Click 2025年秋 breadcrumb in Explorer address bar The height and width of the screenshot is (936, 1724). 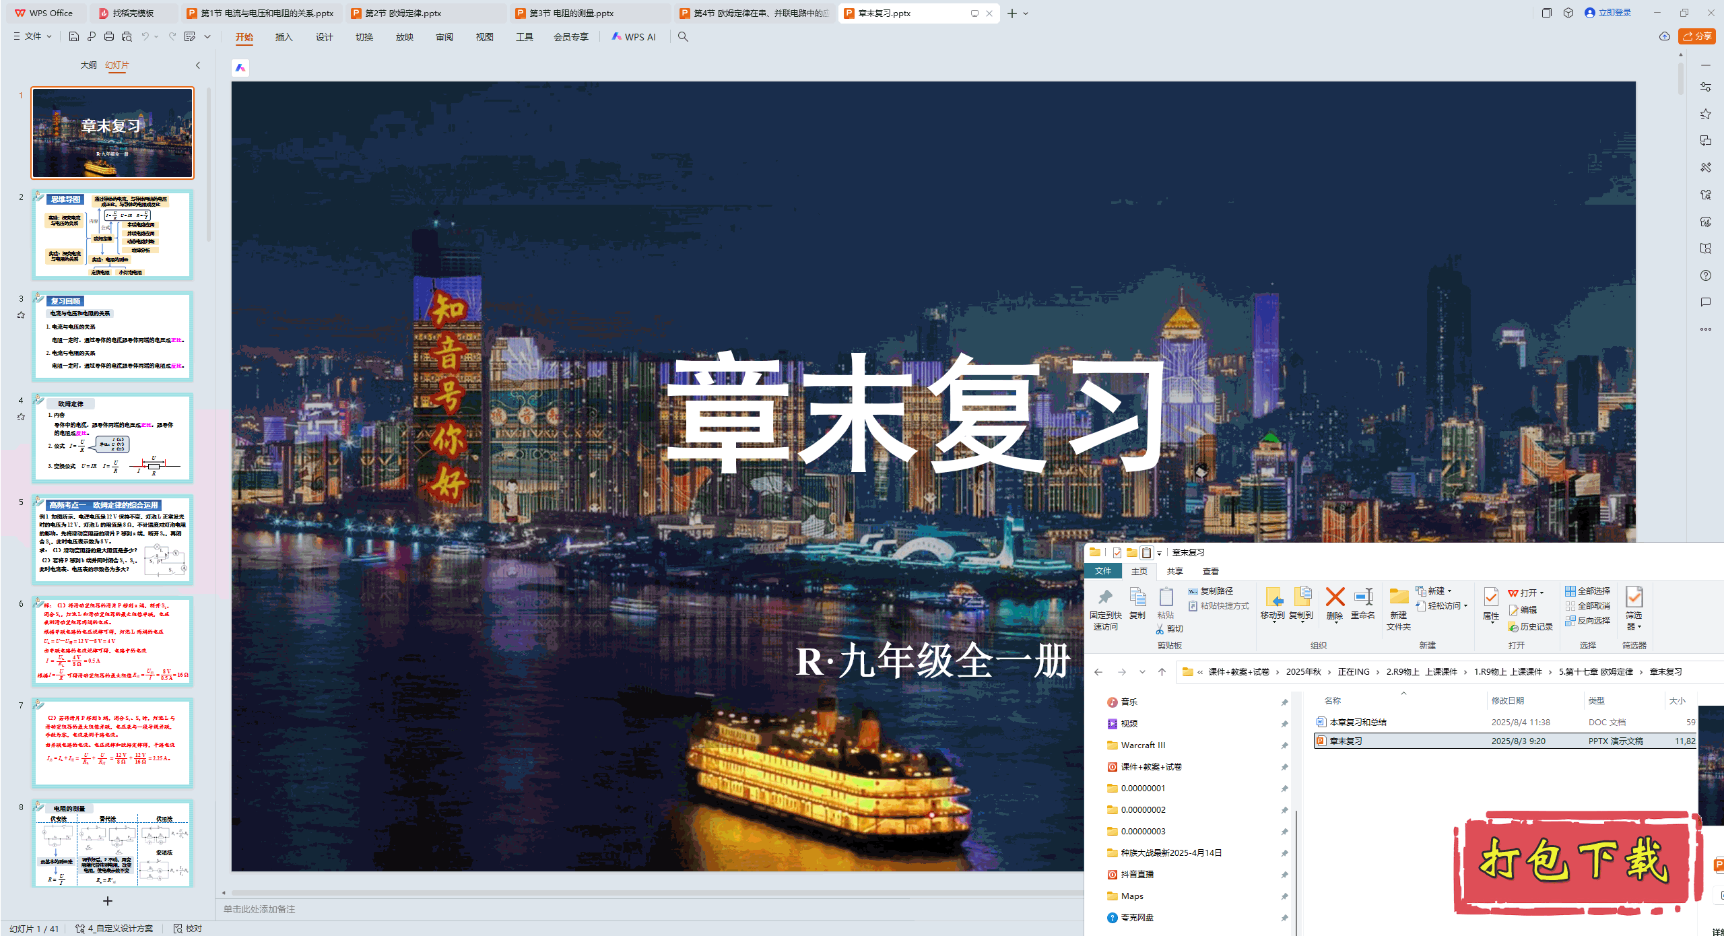tap(1303, 671)
